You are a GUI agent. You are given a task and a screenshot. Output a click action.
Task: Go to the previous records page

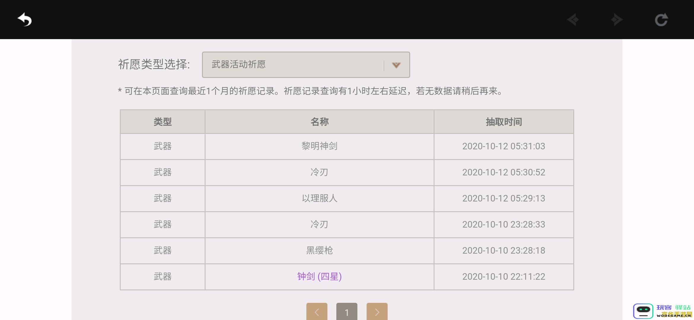tap(317, 312)
